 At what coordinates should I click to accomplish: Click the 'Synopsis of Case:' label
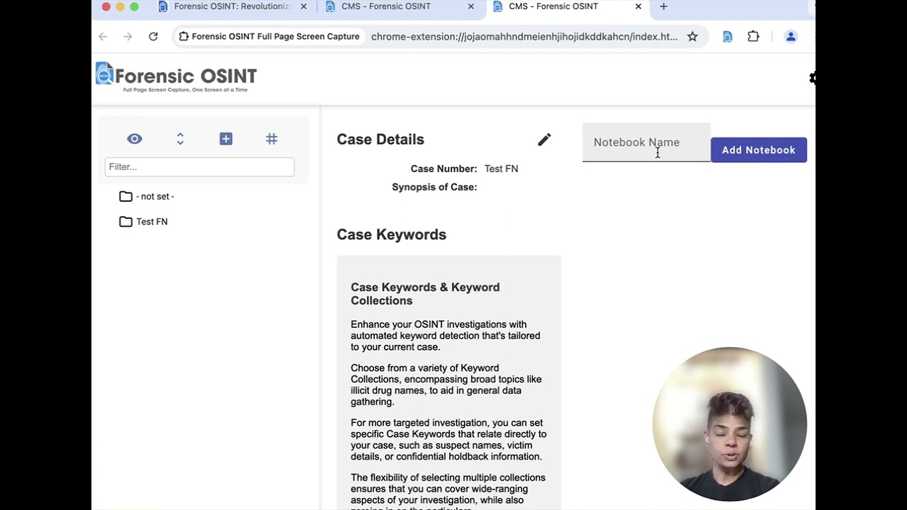coord(434,187)
